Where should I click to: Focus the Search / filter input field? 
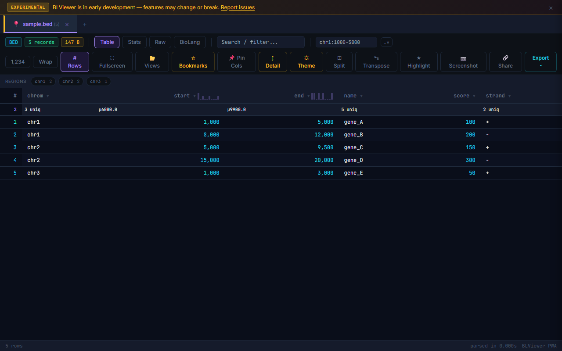coord(260,42)
